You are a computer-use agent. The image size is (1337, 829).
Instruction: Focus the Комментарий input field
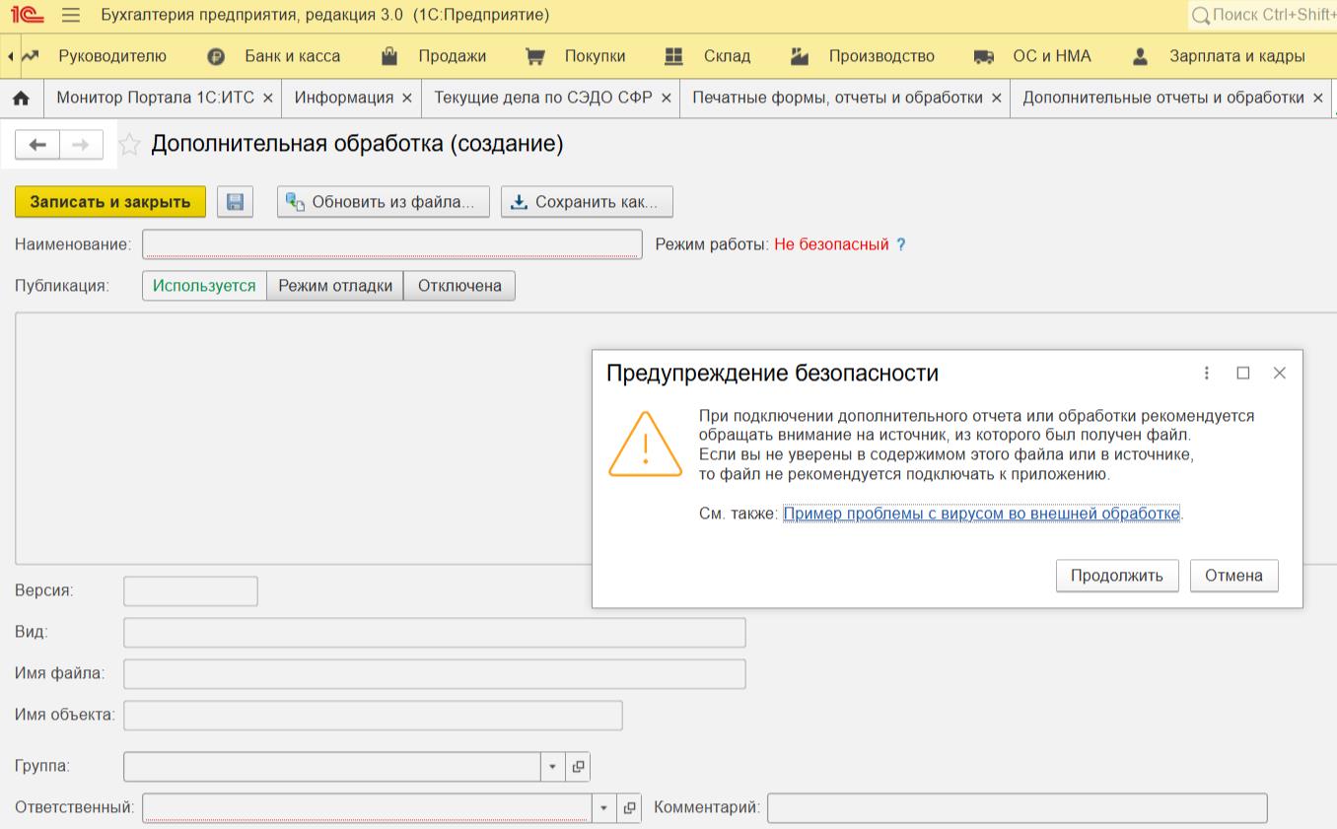point(1017,808)
